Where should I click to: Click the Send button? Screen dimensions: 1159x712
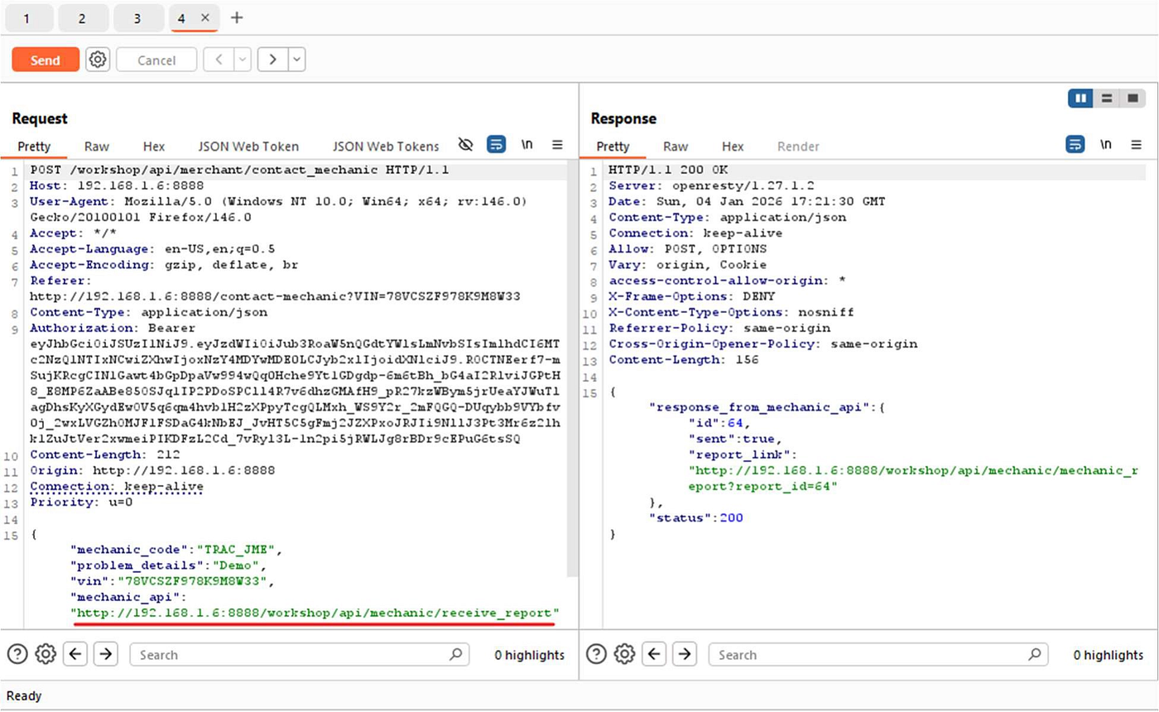pyautogui.click(x=46, y=60)
